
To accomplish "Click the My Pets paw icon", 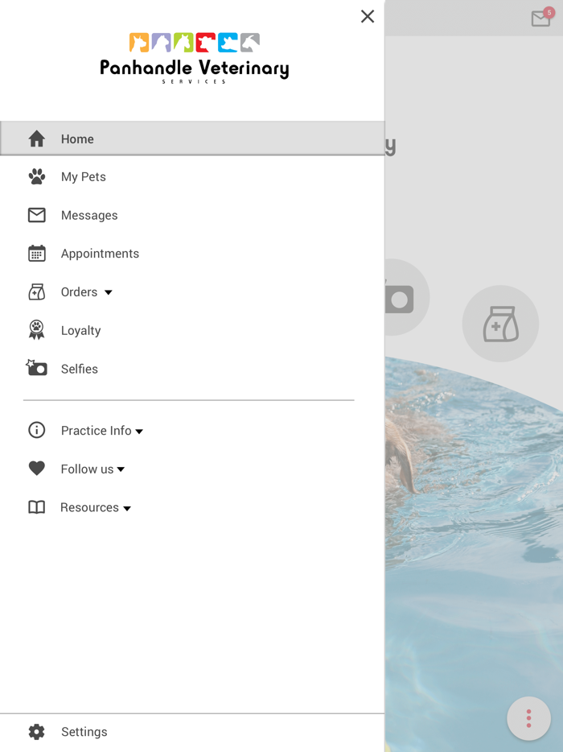I will pyautogui.click(x=36, y=176).
